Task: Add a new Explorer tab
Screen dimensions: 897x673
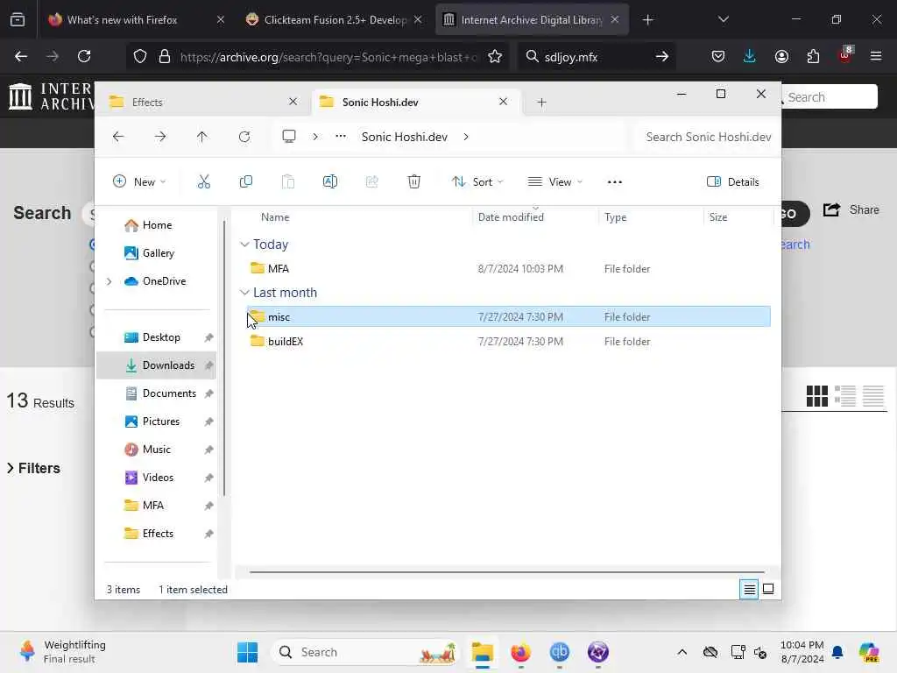Action: (541, 103)
